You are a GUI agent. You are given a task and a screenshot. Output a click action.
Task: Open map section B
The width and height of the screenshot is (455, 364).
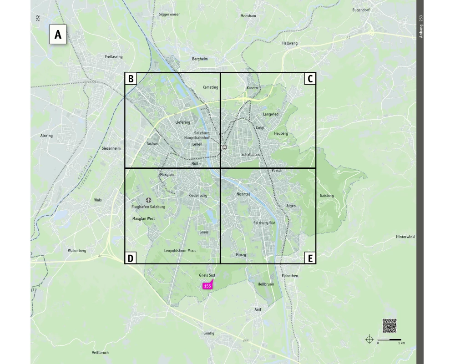point(131,79)
